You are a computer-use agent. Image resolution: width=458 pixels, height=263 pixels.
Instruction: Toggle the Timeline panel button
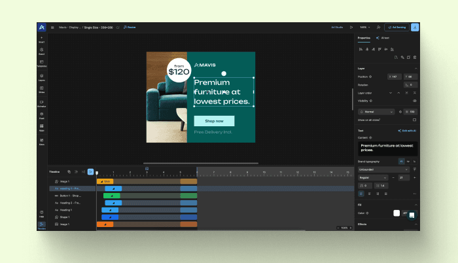coord(42,226)
